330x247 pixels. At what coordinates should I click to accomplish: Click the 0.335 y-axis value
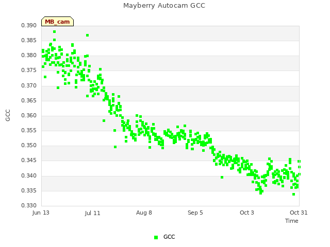(x=29, y=190)
